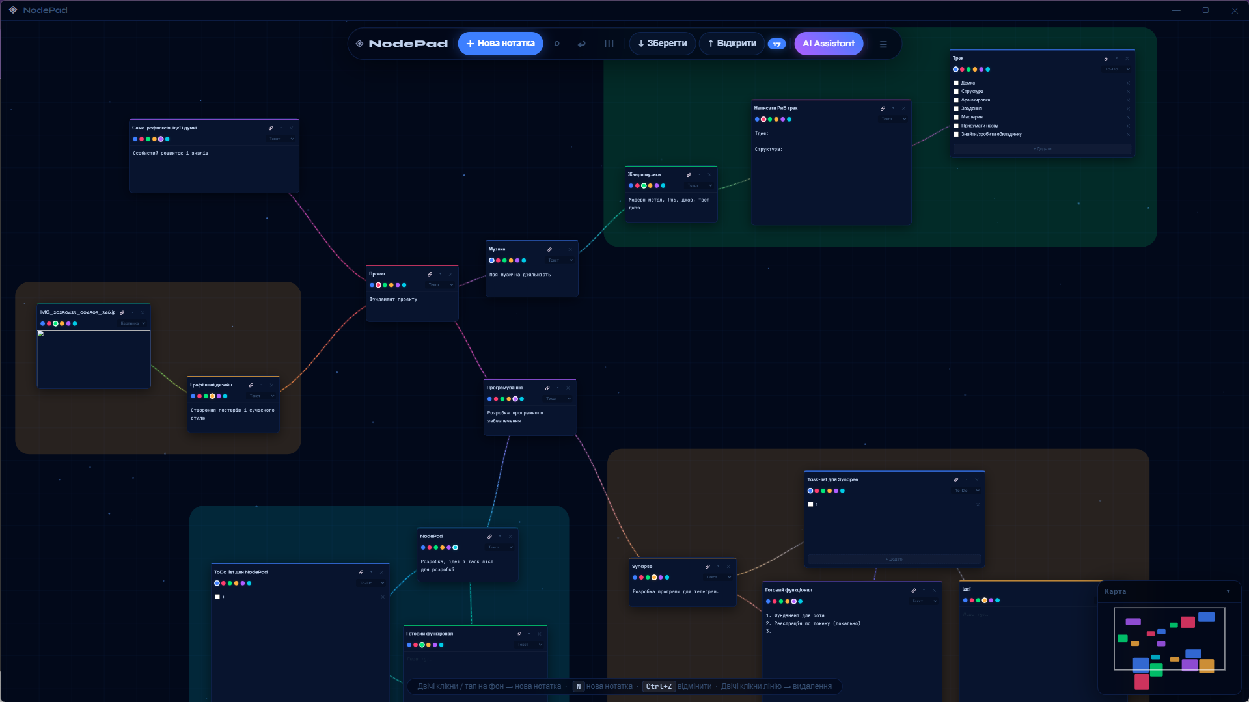Click the link icon on the Трек note

(1106, 59)
